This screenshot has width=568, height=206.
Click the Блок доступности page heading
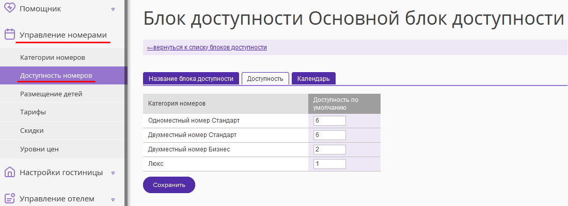click(354, 19)
